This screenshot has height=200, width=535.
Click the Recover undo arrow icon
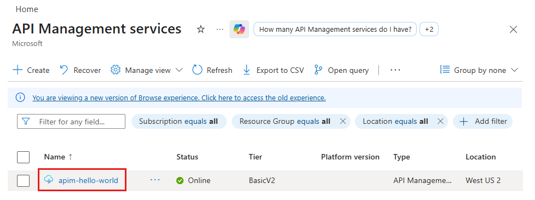click(64, 70)
